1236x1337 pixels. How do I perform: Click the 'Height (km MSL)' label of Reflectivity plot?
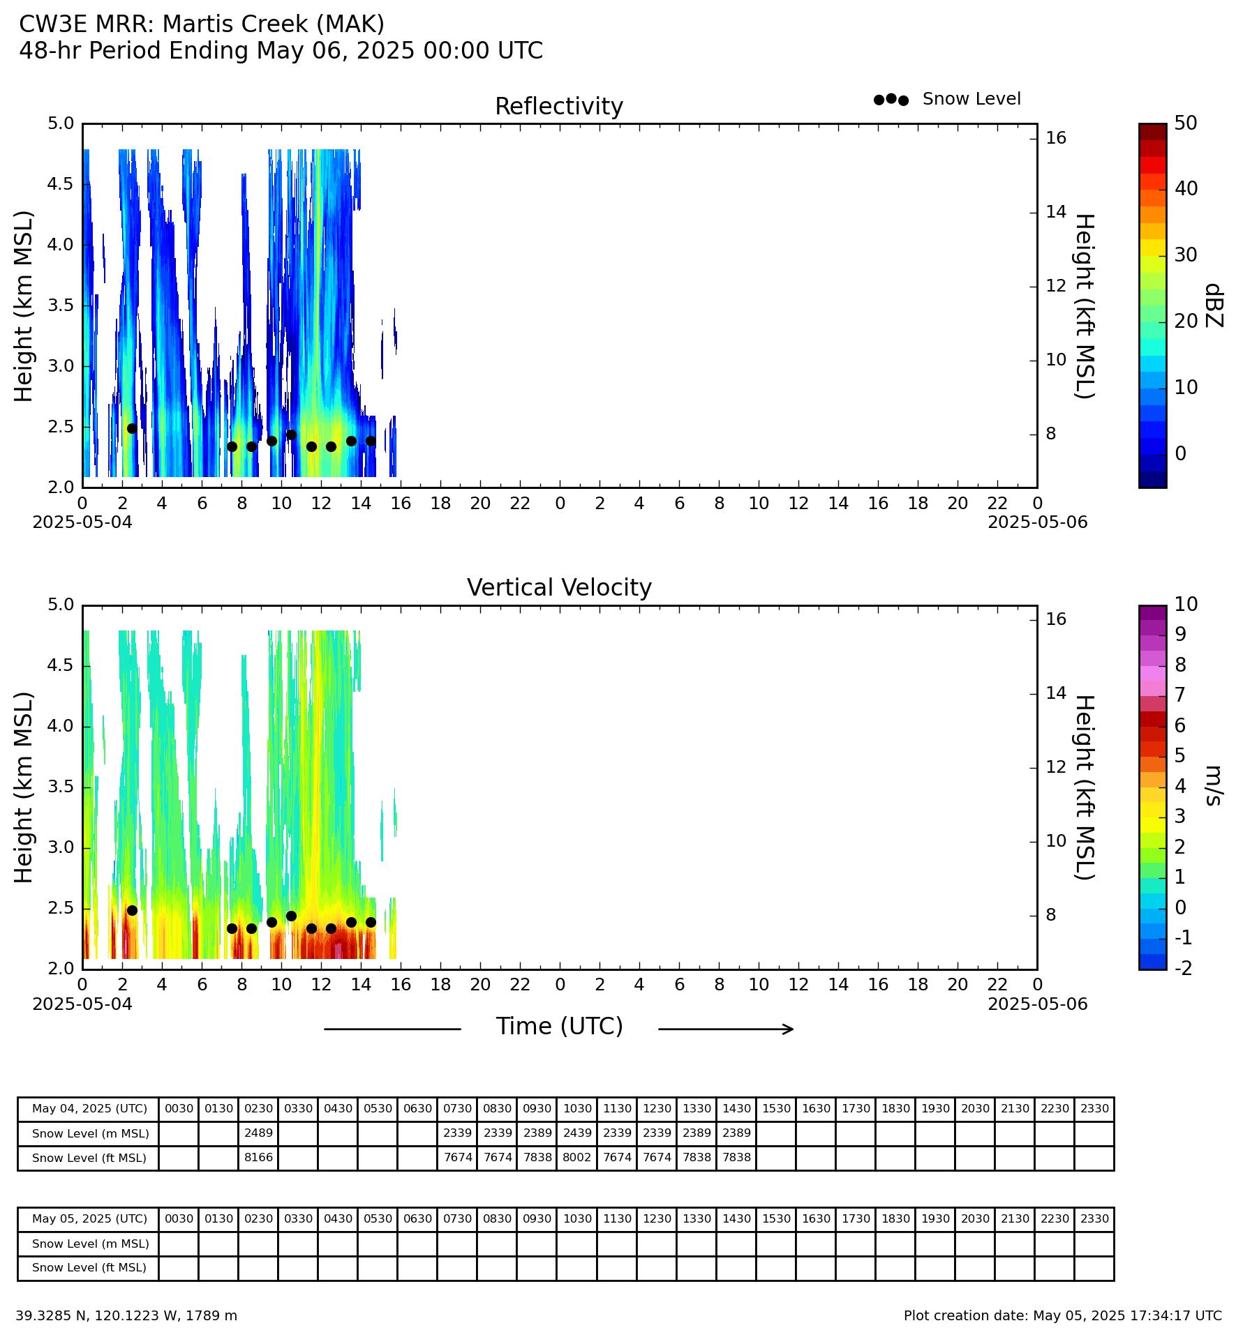pos(24,306)
